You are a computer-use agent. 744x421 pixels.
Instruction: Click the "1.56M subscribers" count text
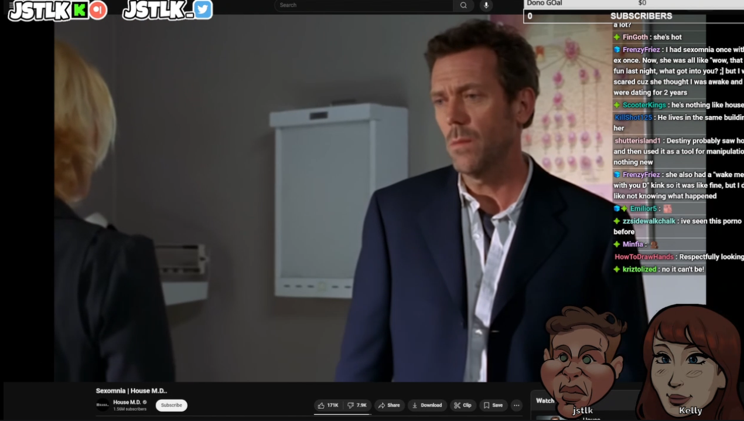tap(129, 409)
